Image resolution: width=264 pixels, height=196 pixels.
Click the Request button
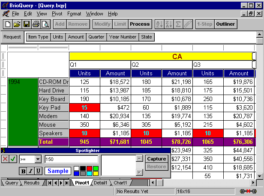coord(12,37)
